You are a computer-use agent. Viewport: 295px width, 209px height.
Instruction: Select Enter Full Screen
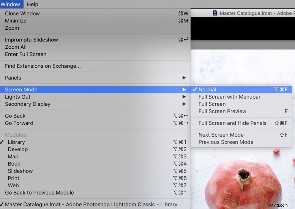click(x=95, y=54)
